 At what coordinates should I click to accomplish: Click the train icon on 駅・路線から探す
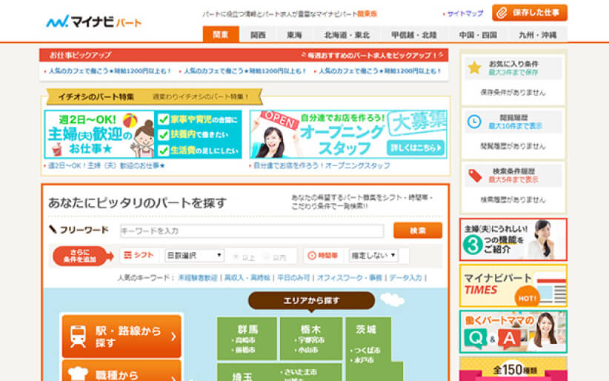pos(78,336)
